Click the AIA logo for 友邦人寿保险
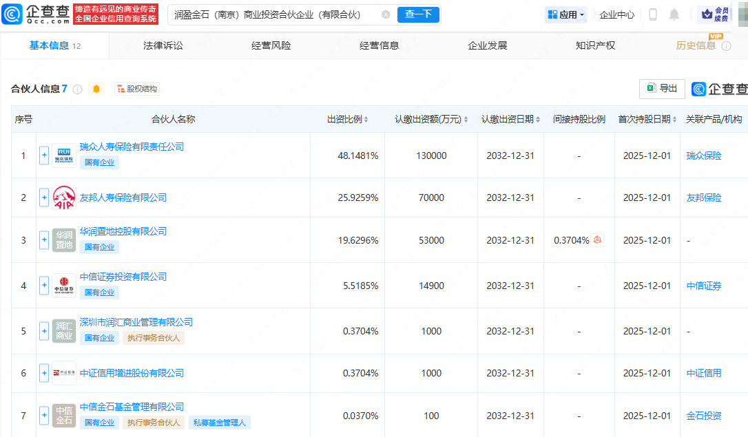Viewport: 748px width, 437px height. tap(64, 198)
